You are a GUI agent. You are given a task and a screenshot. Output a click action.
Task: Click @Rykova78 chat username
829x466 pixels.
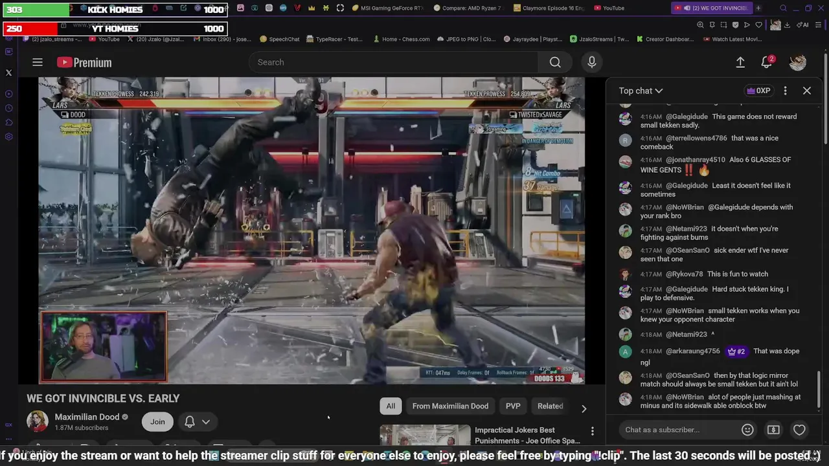tap(684, 274)
